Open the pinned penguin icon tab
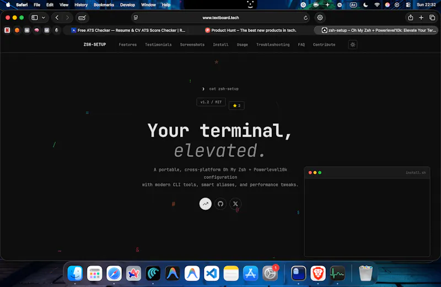Screen dimensions: 441x287 [x=57, y=30]
